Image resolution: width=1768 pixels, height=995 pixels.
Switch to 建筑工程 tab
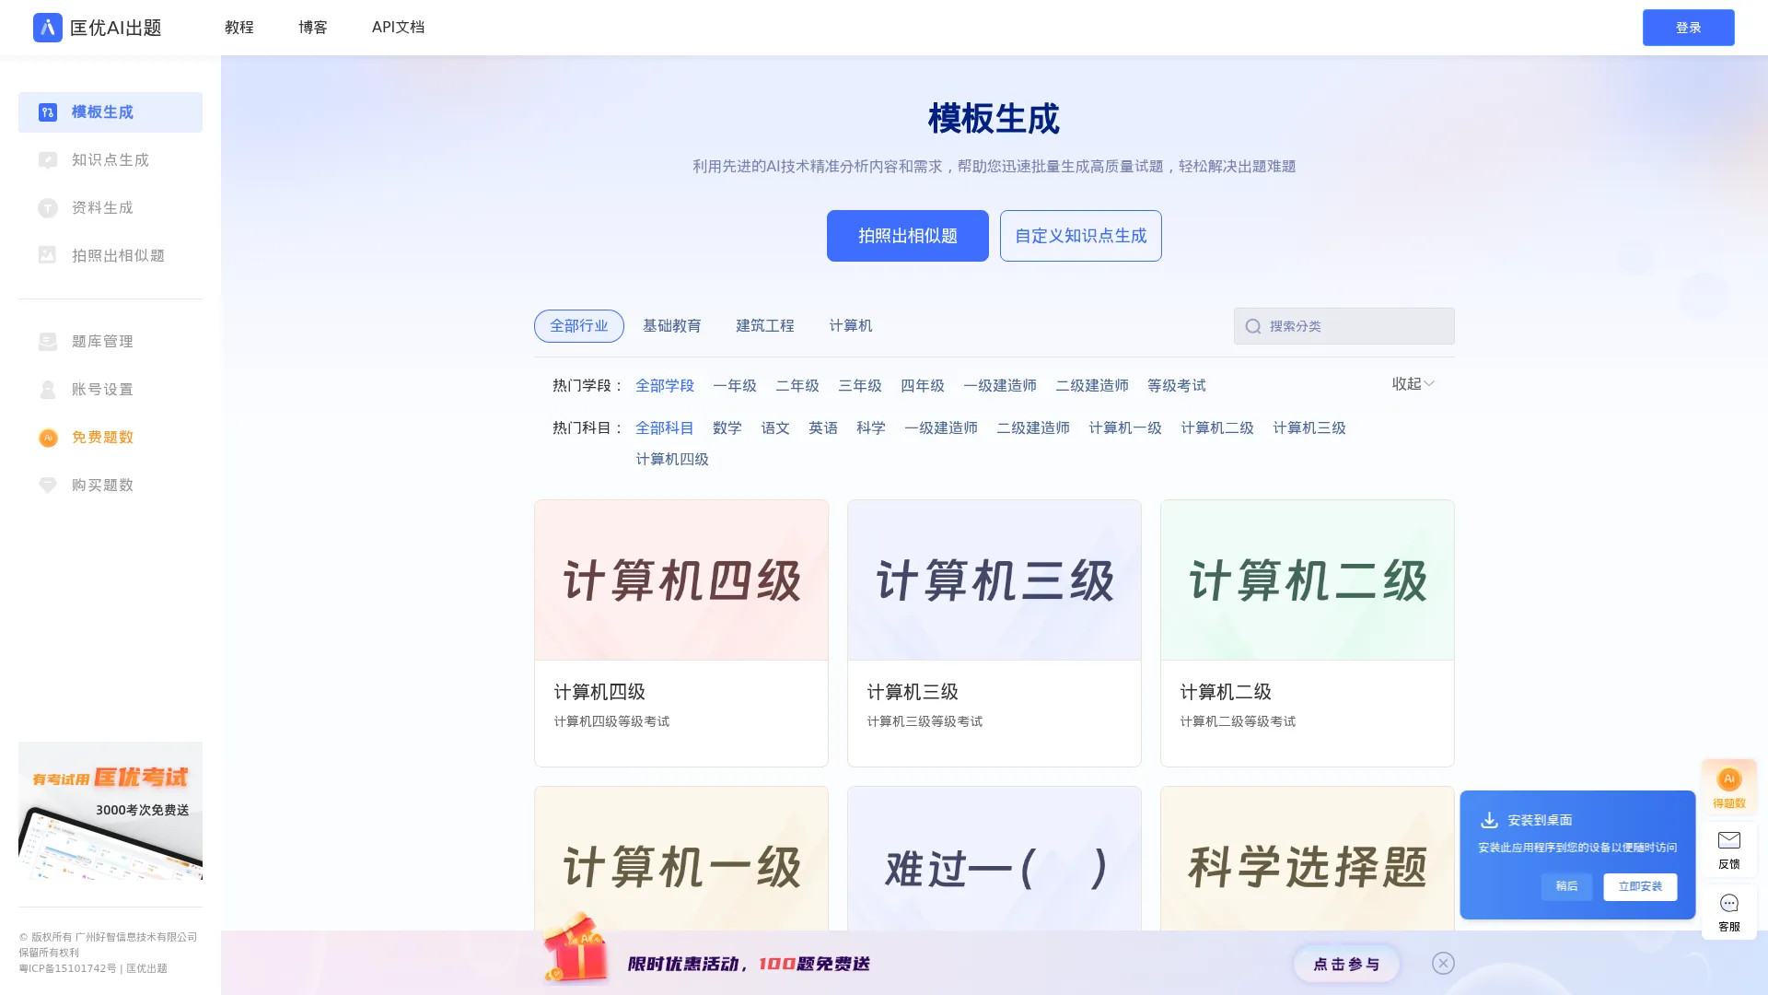pos(765,326)
